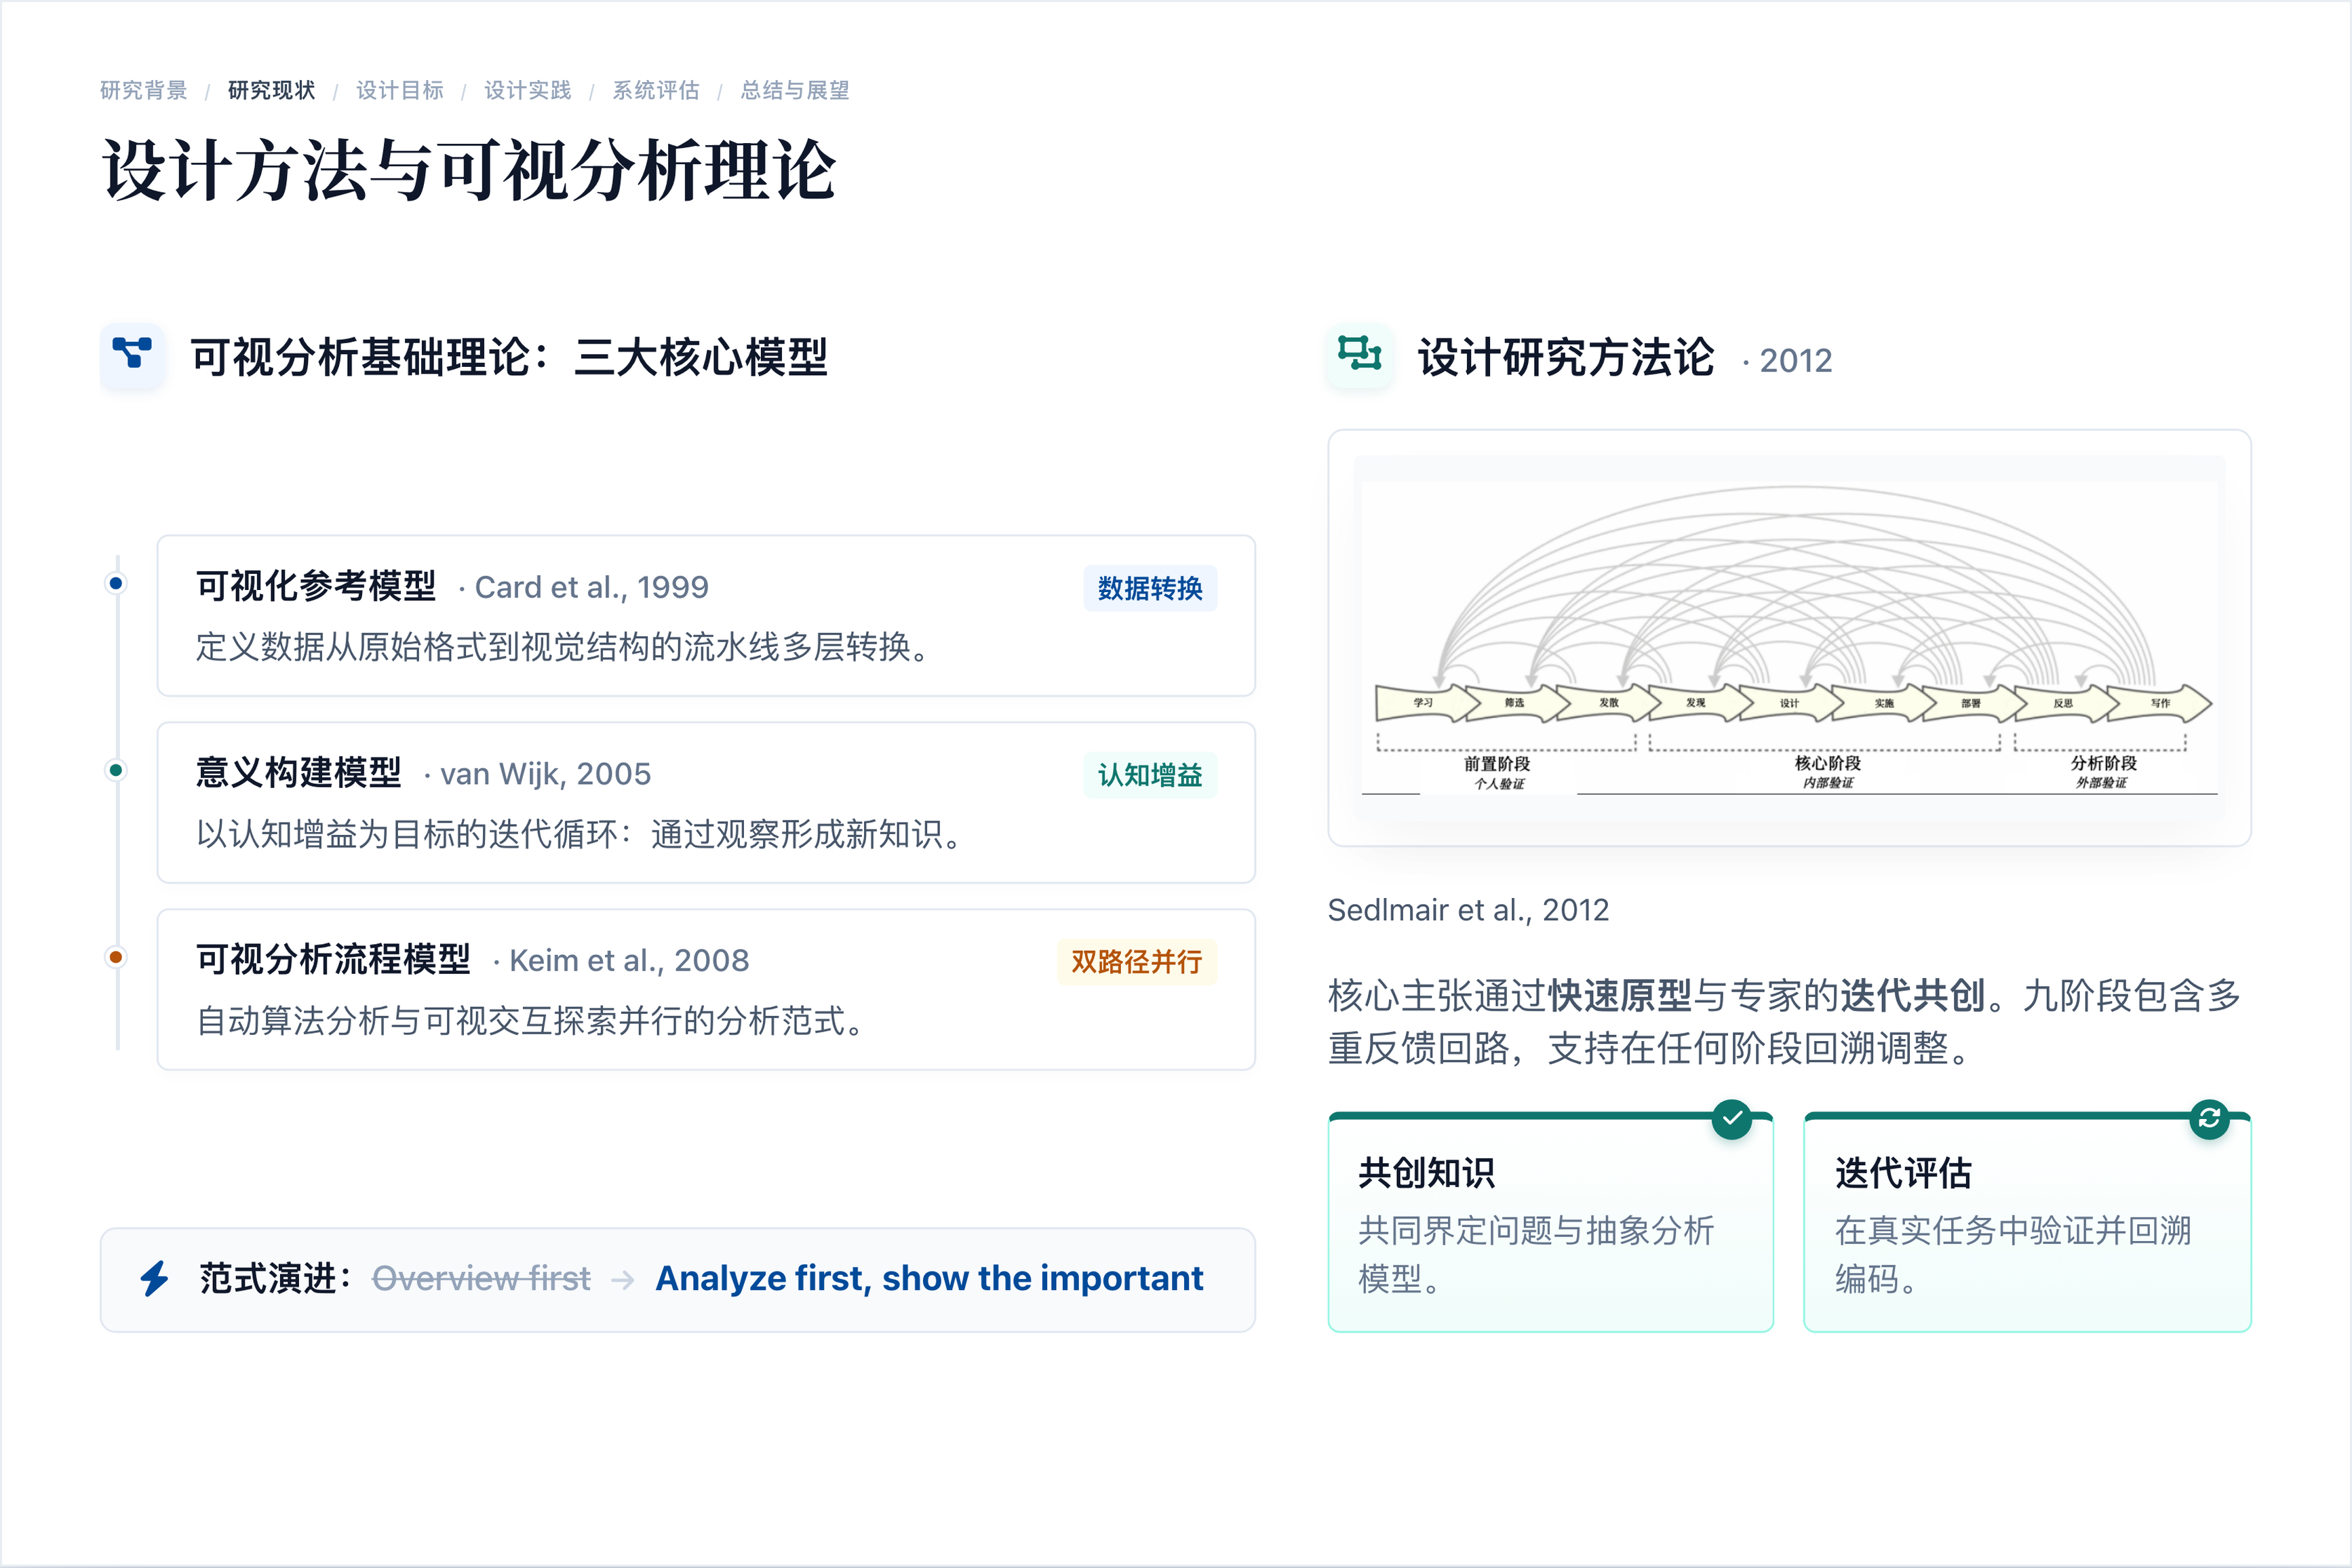Navigate to 系统评估 breadcrumb section
2352x1568 pixels.
(655, 91)
